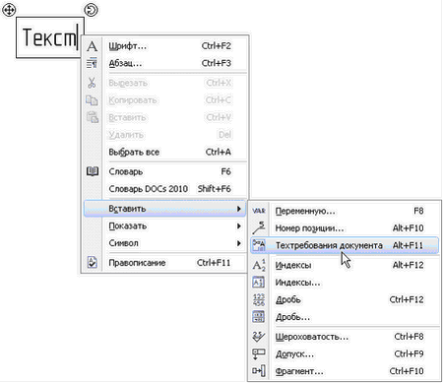The width and height of the screenshot is (443, 383).
Task: Click the Техтребования документа icon
Action: point(259,245)
